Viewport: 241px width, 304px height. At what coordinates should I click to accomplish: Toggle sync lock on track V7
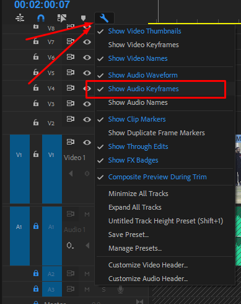[x=71, y=42]
